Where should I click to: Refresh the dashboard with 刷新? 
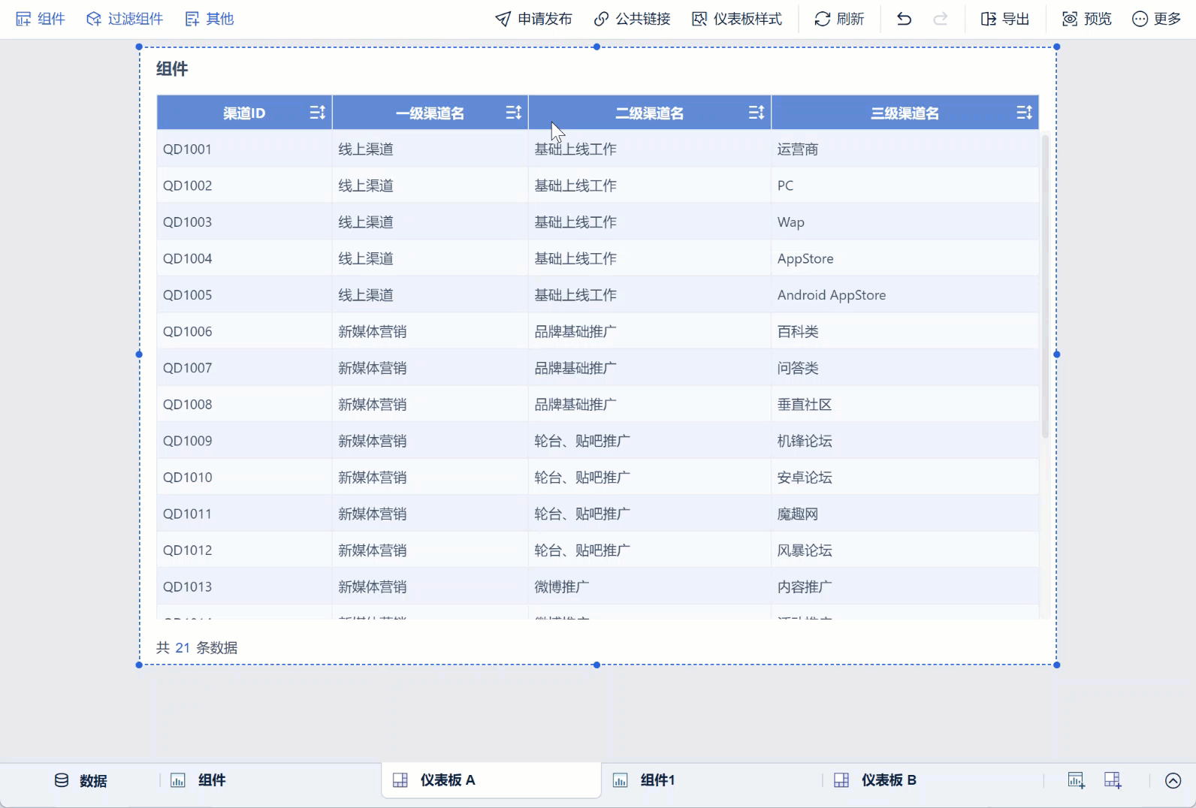coord(839,19)
